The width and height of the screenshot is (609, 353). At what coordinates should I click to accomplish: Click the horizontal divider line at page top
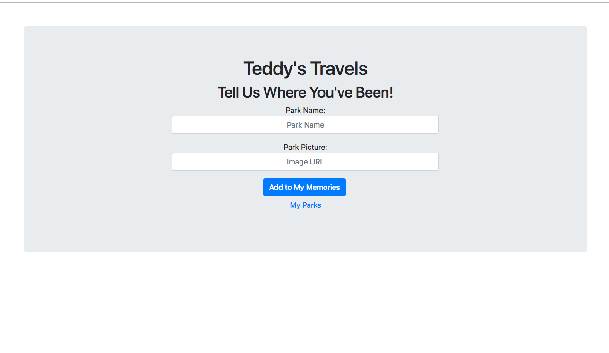(x=304, y=2)
